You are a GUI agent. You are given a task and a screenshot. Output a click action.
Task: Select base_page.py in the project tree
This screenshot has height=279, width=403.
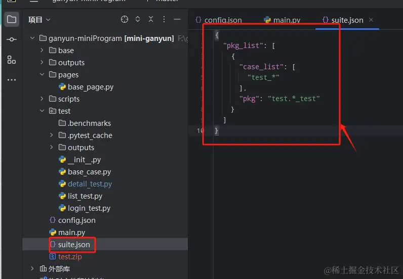[x=86, y=87]
